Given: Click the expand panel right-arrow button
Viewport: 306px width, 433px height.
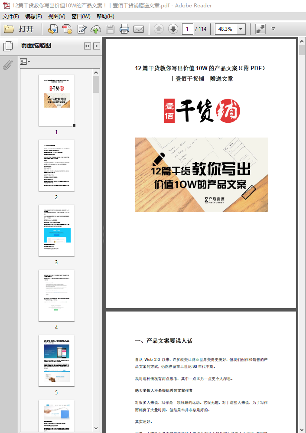Looking at the screenshot, I should click(x=97, y=46).
